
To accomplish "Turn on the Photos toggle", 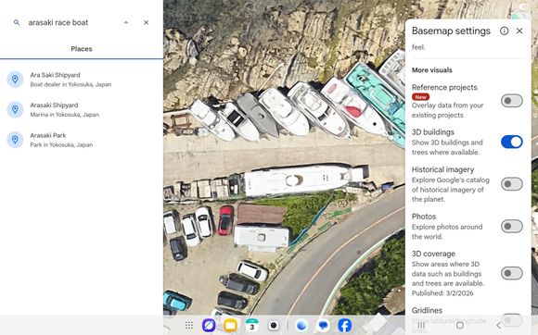I will coord(512,226).
